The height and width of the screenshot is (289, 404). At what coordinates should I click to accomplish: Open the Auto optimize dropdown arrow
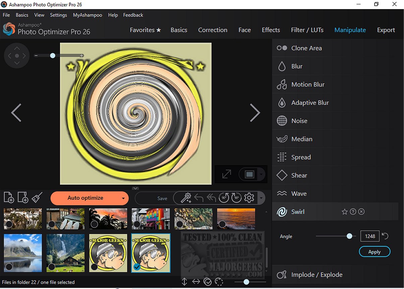tap(123, 198)
